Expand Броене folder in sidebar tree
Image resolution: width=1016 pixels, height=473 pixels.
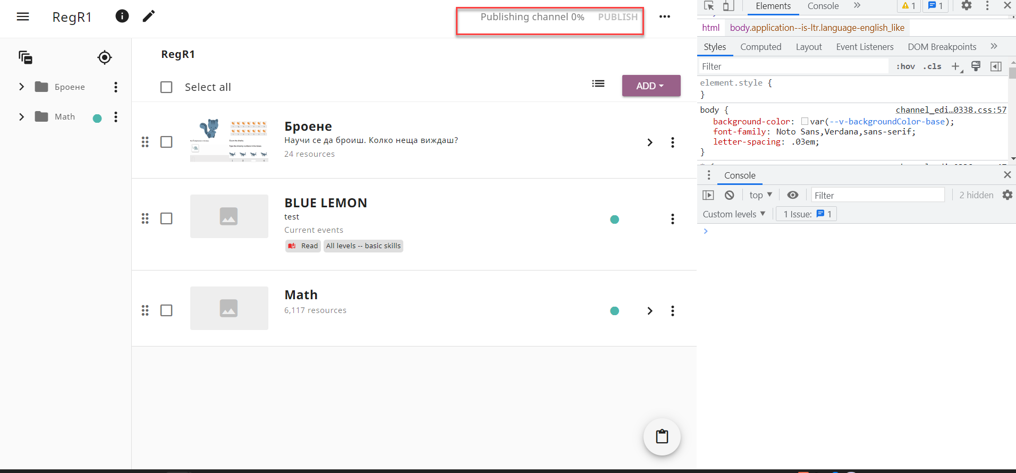pos(22,87)
